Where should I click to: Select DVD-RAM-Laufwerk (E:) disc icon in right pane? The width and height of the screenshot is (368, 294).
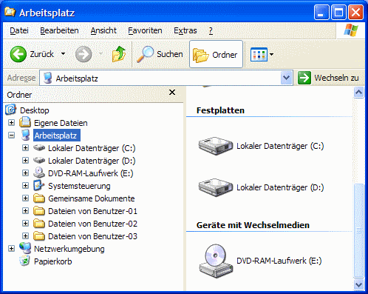pyautogui.click(x=216, y=261)
